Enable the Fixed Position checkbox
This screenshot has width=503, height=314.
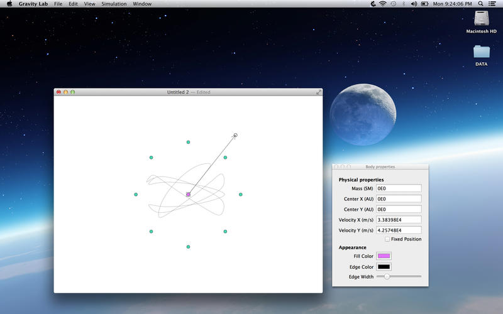387,239
